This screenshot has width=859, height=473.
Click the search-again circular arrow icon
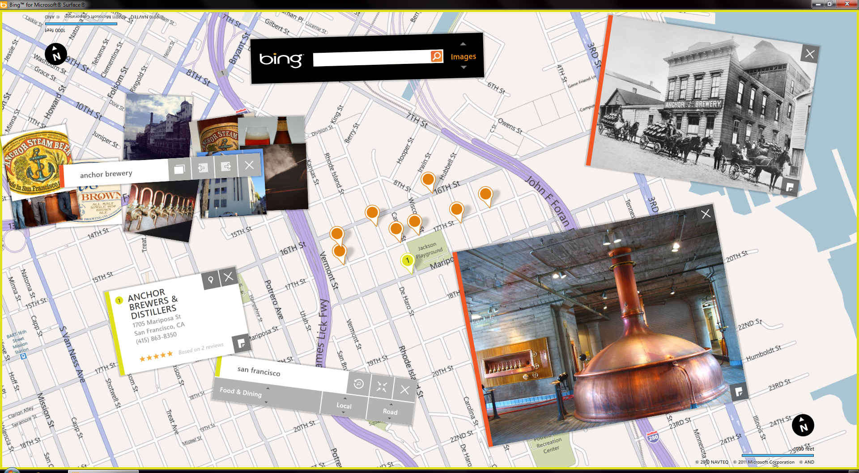pos(358,384)
